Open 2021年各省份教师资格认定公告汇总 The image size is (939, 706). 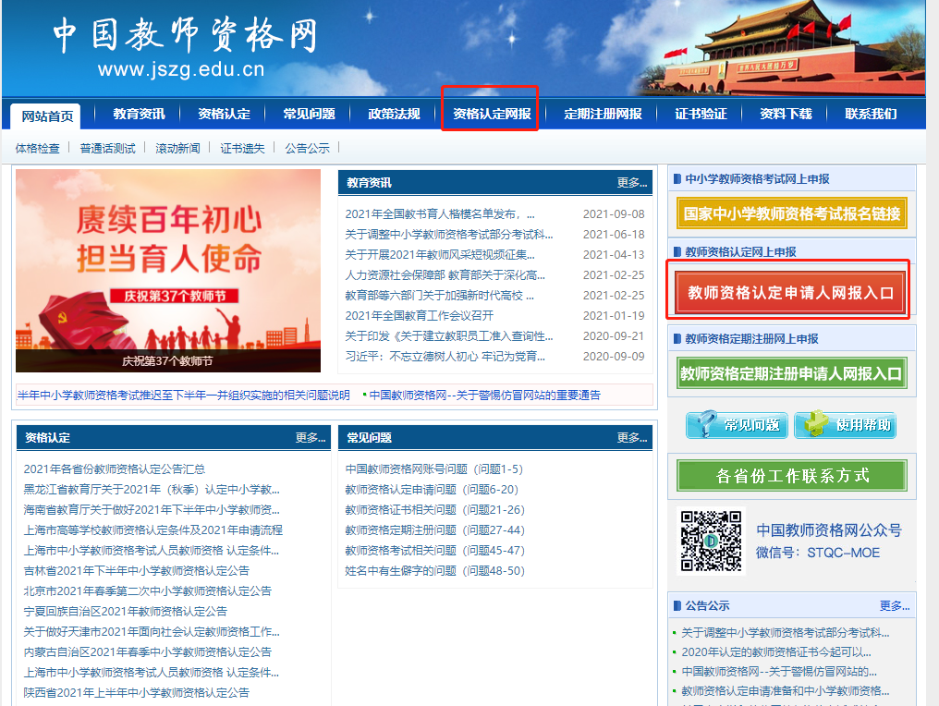pyautogui.click(x=115, y=469)
